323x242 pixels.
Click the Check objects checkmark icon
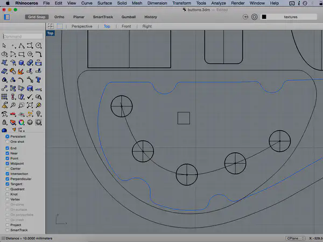(x=30, y=97)
